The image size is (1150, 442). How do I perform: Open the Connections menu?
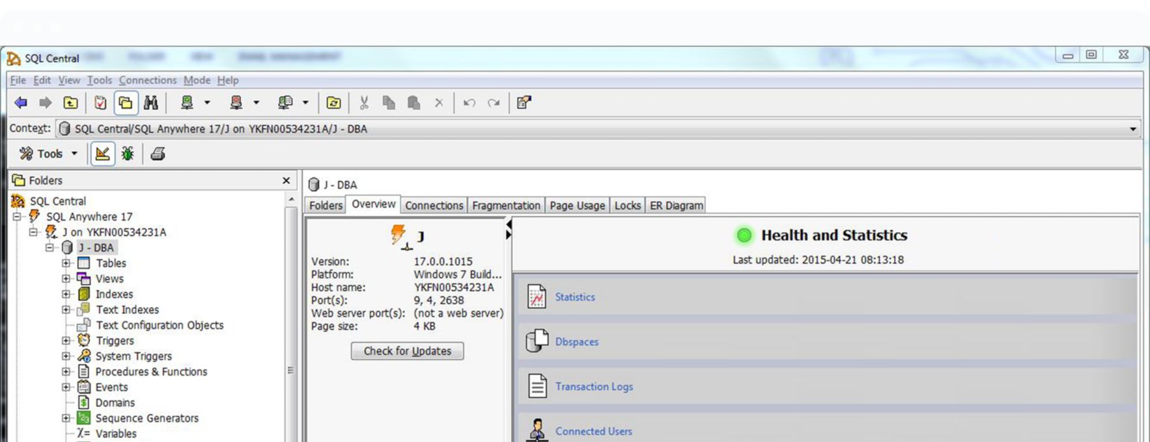[x=147, y=80]
